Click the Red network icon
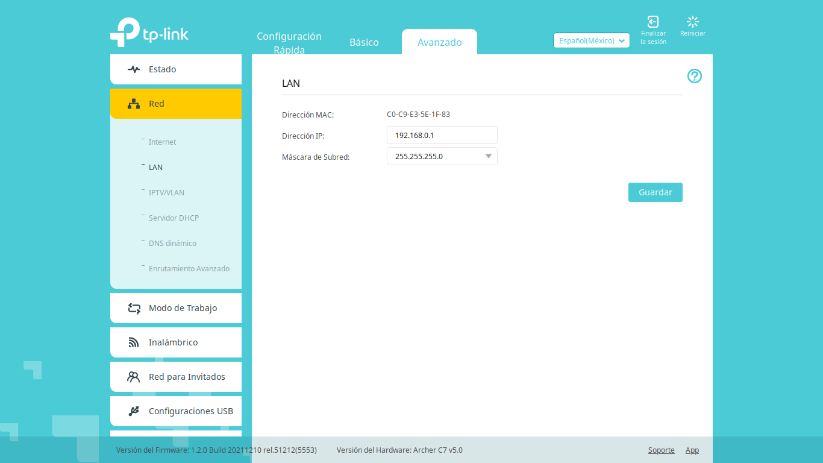Viewport: 823px width, 463px height. point(134,104)
